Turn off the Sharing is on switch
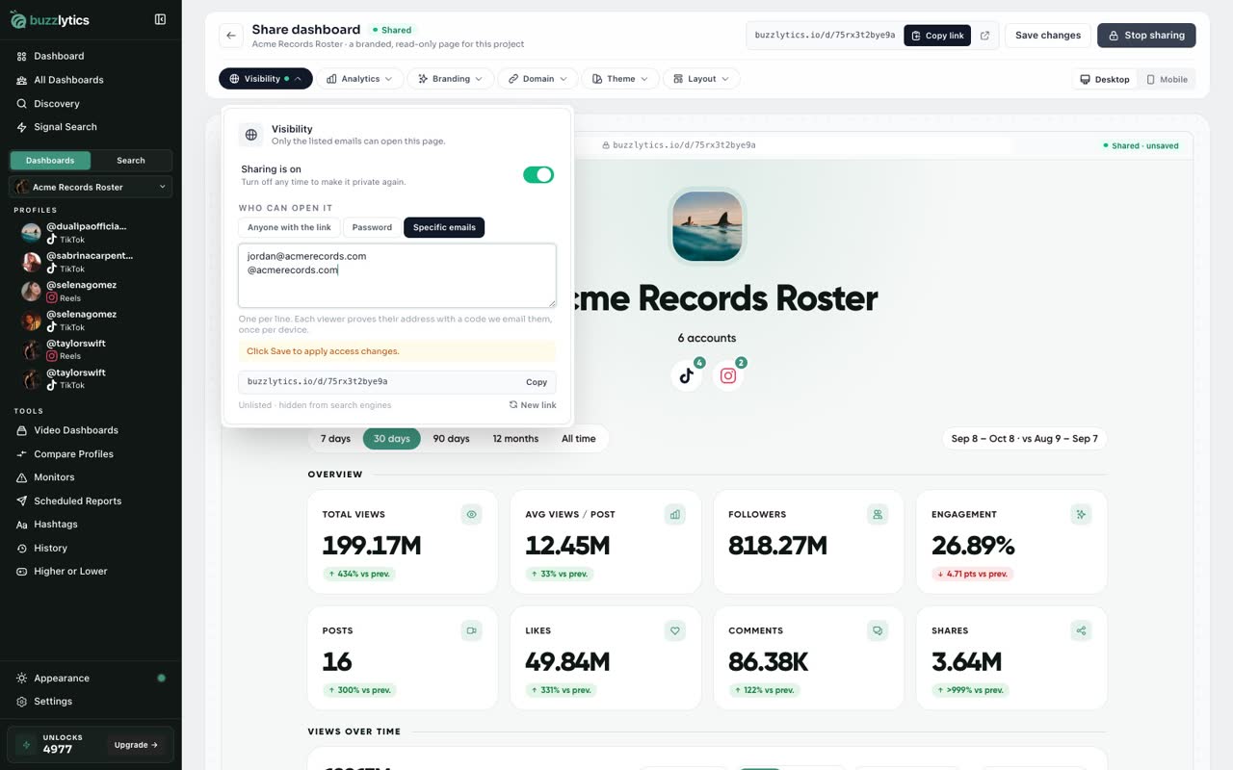Viewport: 1233px width, 770px height. (538, 174)
